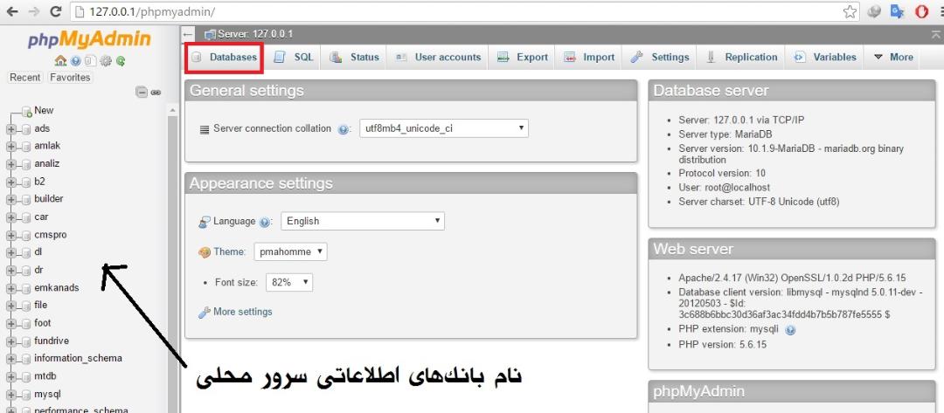Screen dimensions: 944x413
Task: Click the Home icon under phpMyAdmin logo
Action: click(x=60, y=61)
